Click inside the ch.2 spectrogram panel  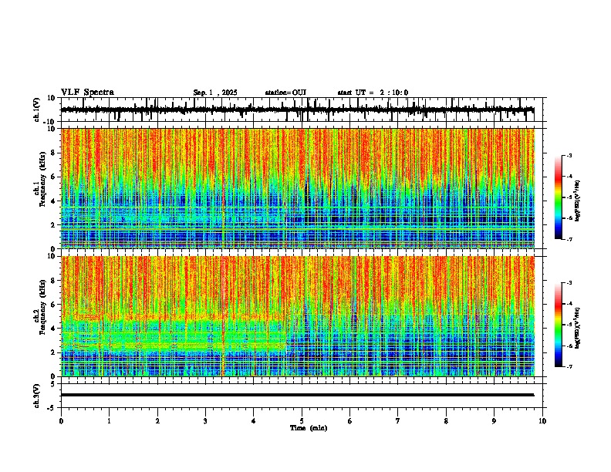pos(297,316)
